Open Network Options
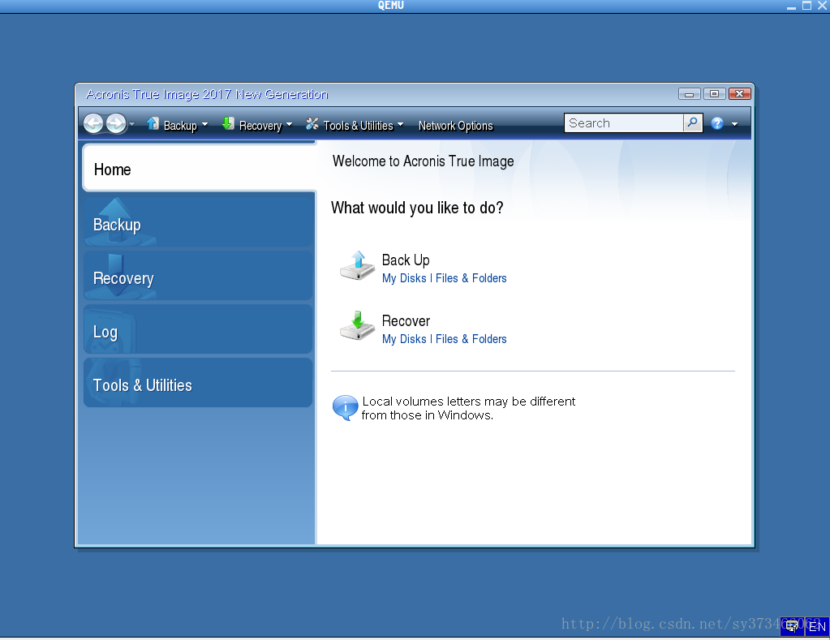830x640 pixels. click(456, 126)
